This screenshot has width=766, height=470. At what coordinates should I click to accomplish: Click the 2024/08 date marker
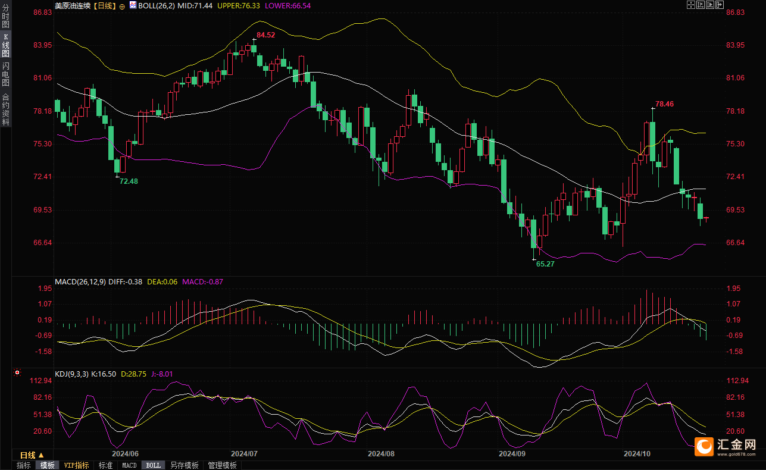tap(382, 454)
